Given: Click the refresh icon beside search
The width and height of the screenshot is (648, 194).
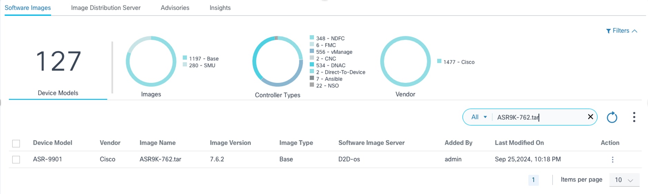Looking at the screenshot, I should pos(612,117).
